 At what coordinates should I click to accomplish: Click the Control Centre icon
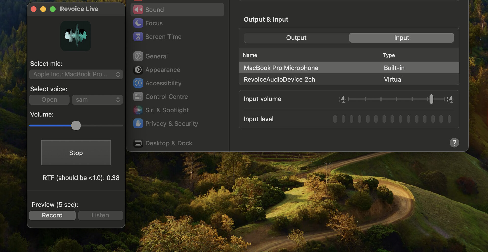[138, 97]
